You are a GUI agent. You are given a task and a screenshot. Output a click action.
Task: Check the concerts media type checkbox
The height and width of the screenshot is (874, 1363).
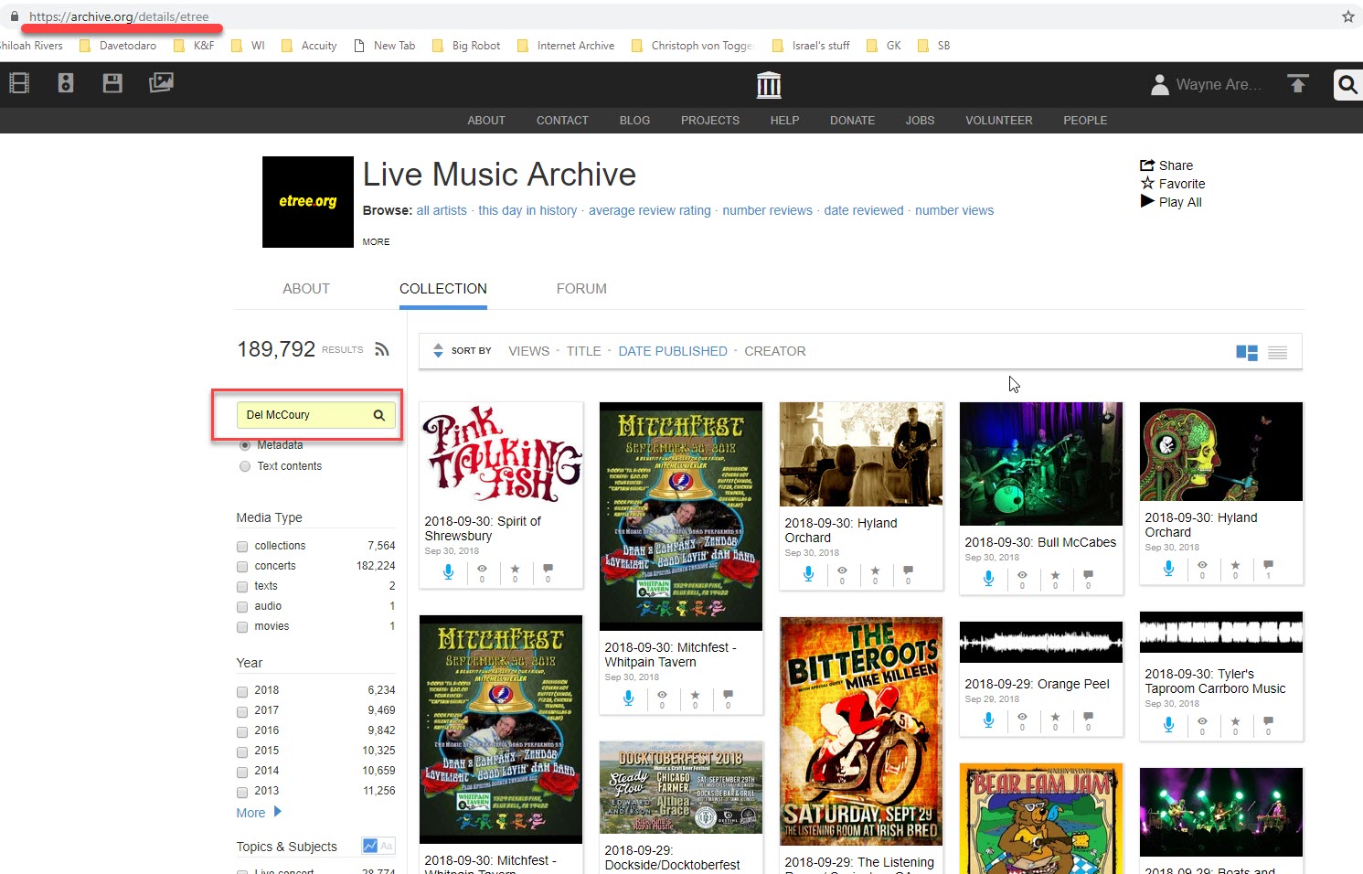click(x=243, y=567)
